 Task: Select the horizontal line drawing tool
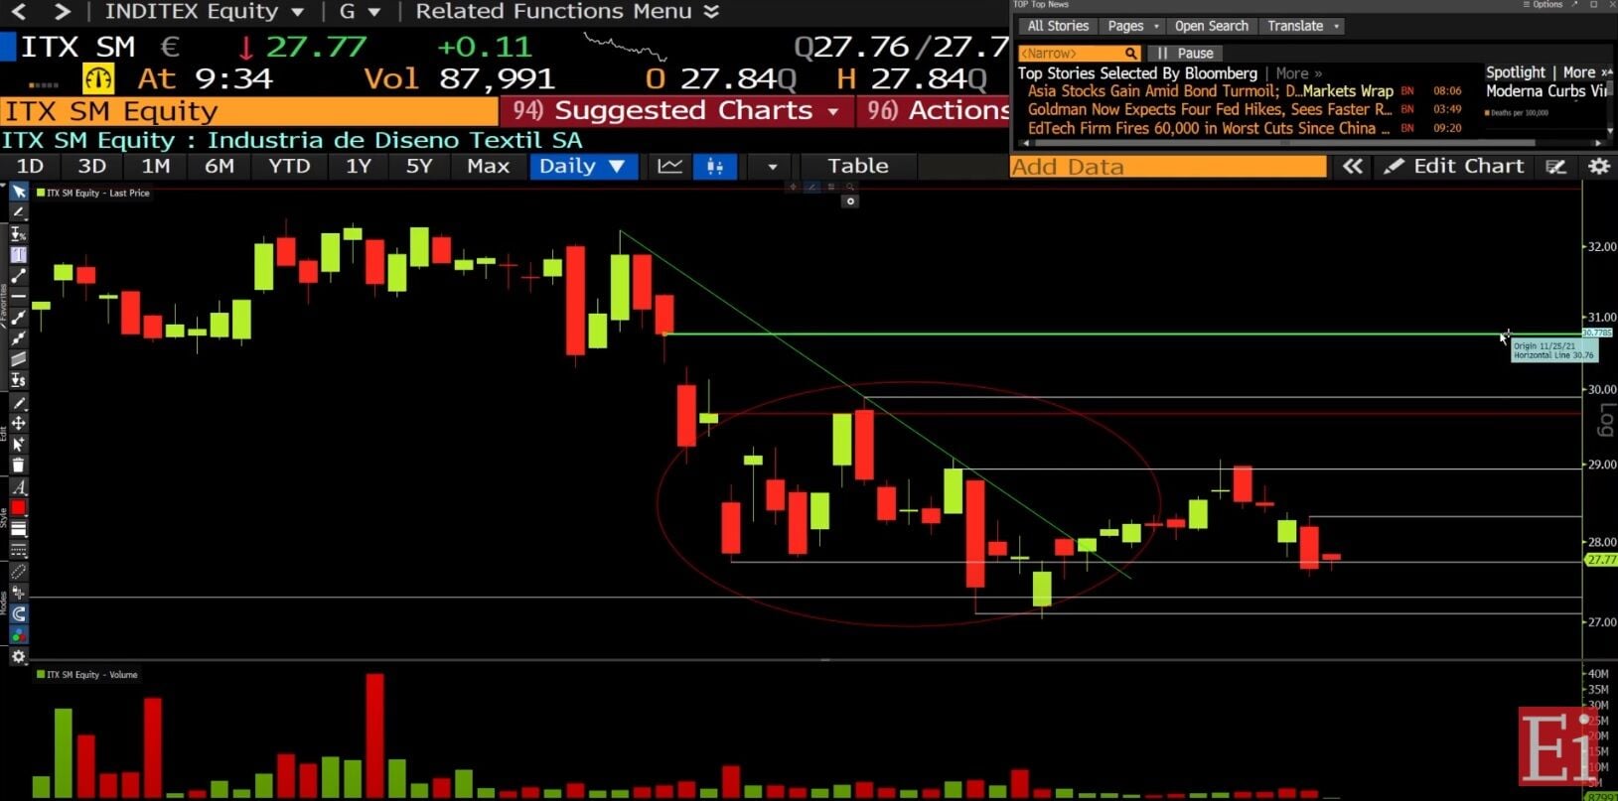click(x=18, y=297)
